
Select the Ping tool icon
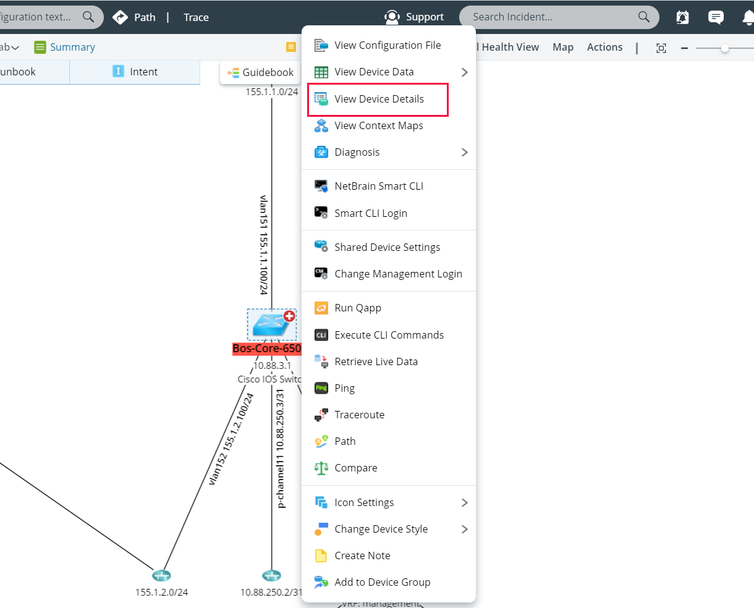[x=322, y=388]
